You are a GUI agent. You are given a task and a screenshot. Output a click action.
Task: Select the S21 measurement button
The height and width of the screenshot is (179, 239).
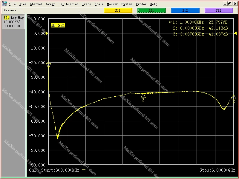coord(151,10)
